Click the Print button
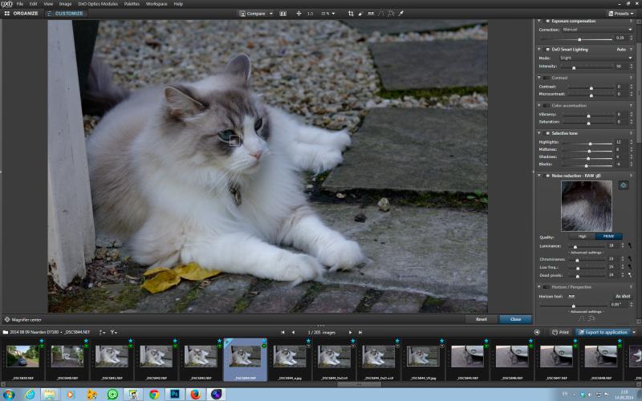This screenshot has height=401, width=642. [x=560, y=332]
